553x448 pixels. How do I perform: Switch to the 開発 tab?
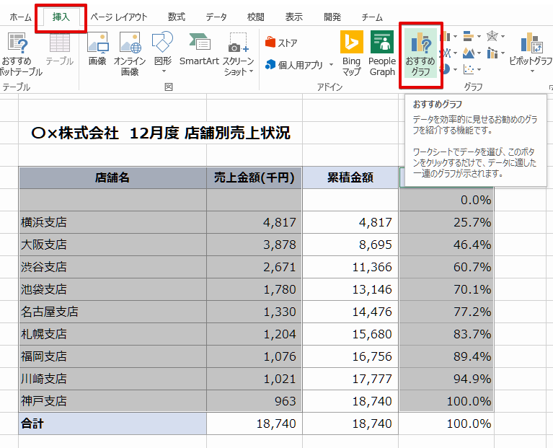tap(332, 17)
